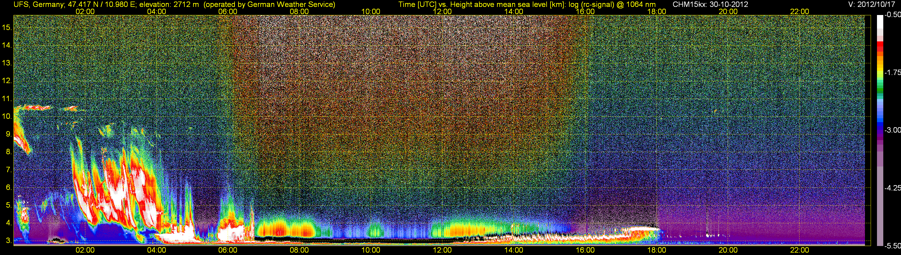
Task: Pick the red band of the color scale
Action: click(880, 46)
